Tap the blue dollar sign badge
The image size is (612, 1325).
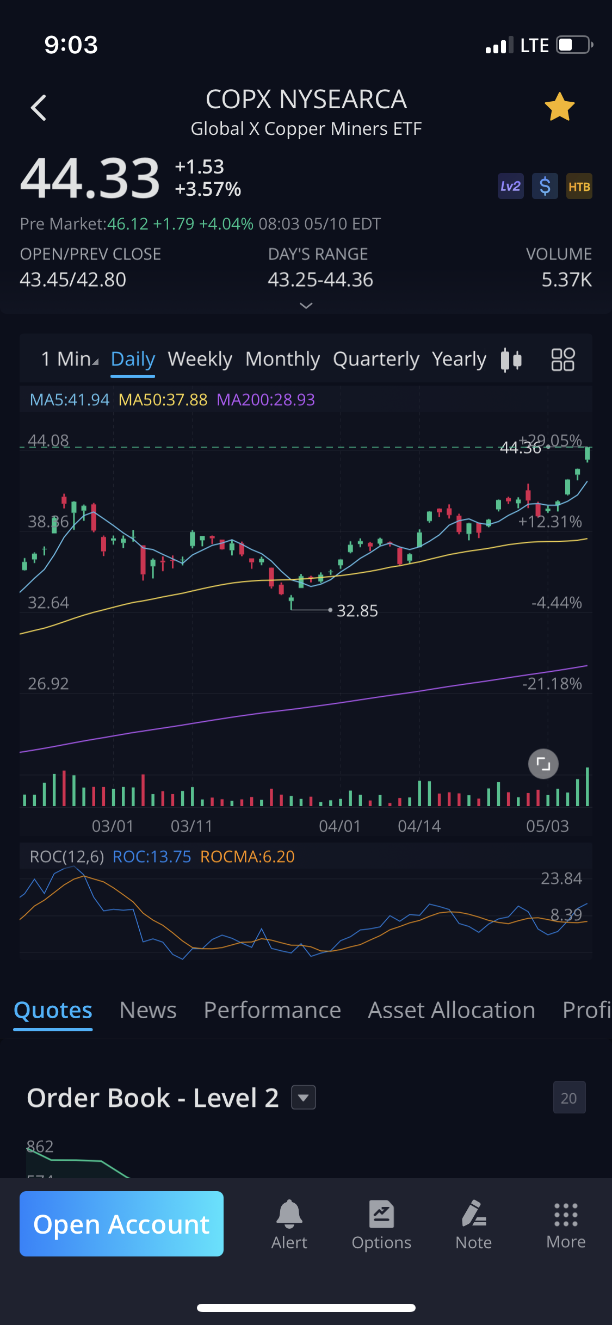(x=545, y=187)
